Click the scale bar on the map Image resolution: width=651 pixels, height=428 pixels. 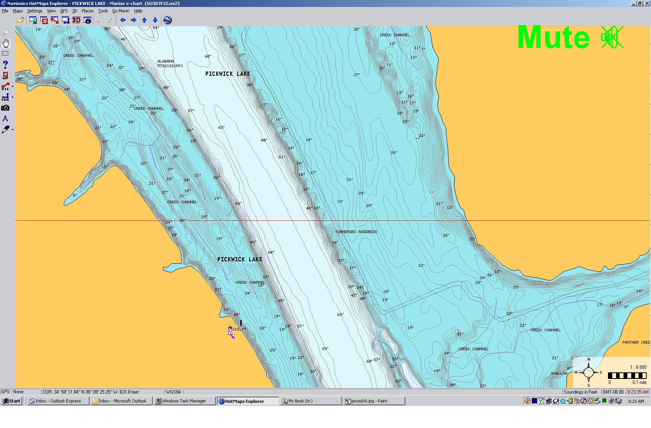627,376
